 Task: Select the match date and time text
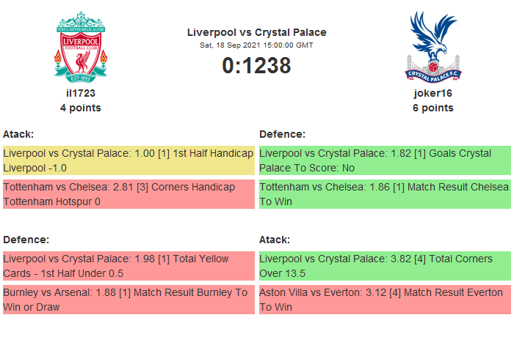point(256,45)
